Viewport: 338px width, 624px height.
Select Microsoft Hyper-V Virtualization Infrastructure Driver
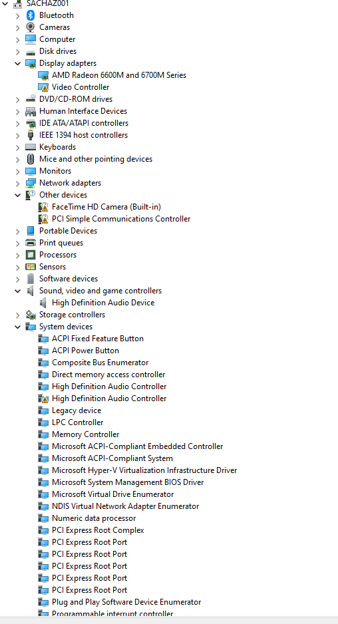(x=144, y=470)
